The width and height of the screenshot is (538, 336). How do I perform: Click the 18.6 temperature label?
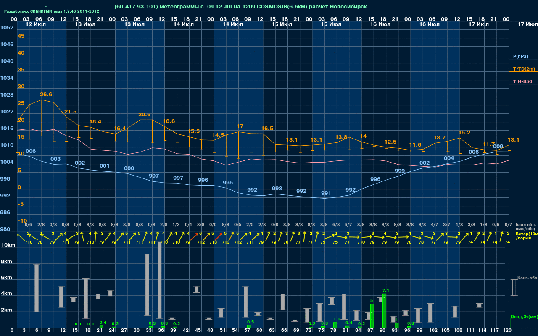tap(169, 121)
